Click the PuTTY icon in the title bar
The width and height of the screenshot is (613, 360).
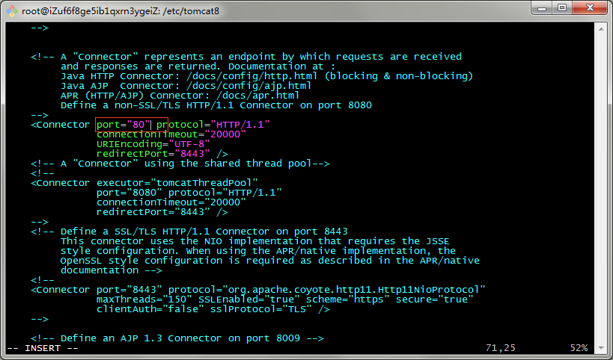pos(12,11)
